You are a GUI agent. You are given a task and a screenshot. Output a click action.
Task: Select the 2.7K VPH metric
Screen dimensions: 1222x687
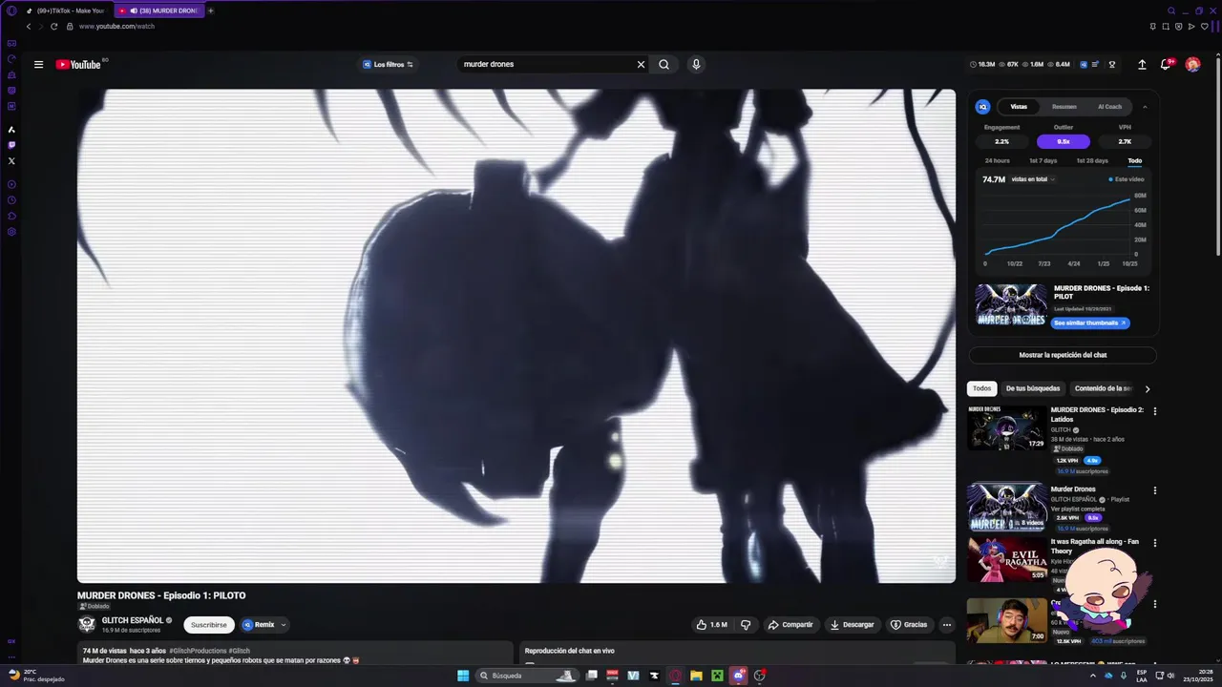1125,141
